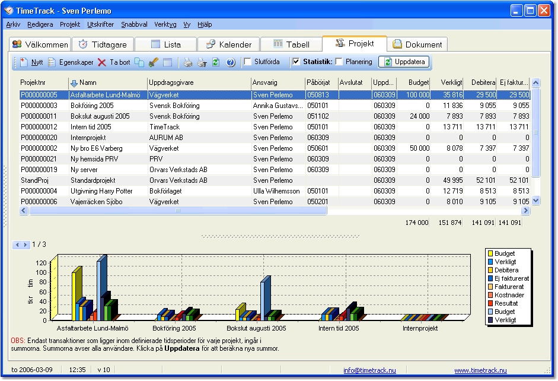
Task: Click the blue sort arrow beside Namn
Action: 74,83
